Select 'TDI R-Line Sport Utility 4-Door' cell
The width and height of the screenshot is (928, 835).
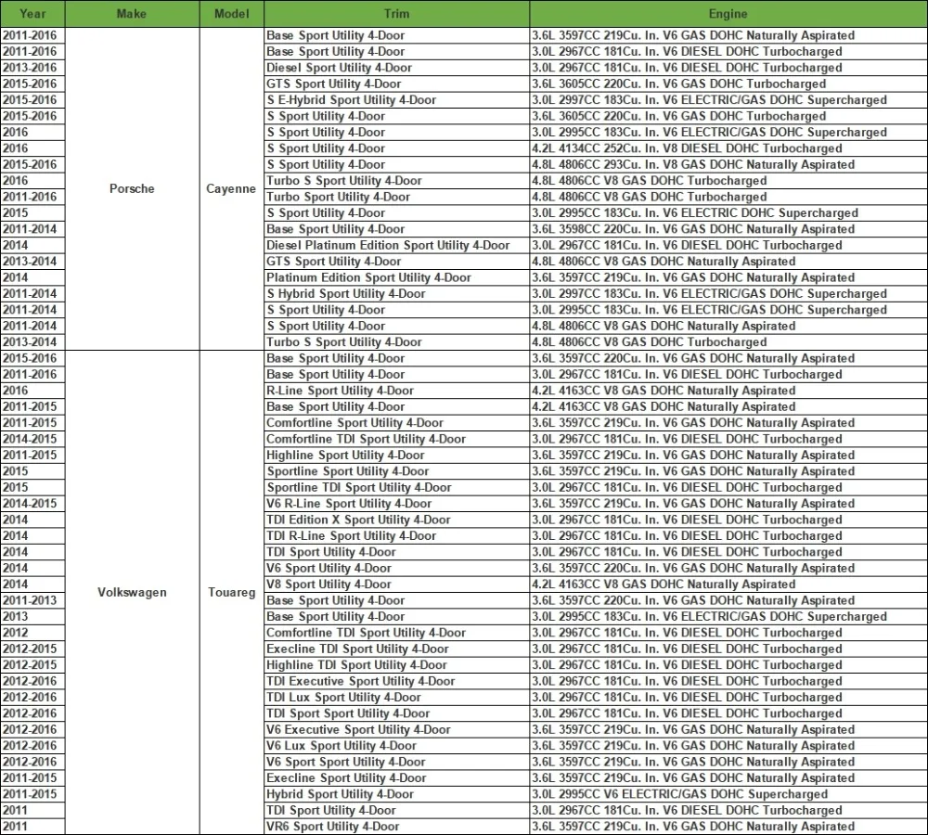click(x=396, y=535)
